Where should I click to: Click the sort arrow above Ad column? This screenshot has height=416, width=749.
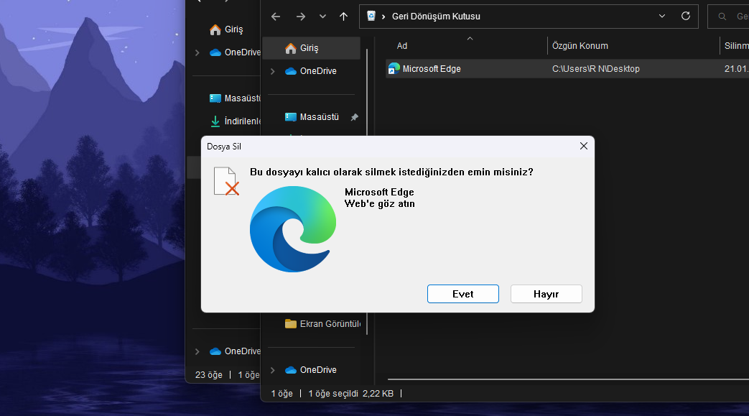click(x=470, y=39)
